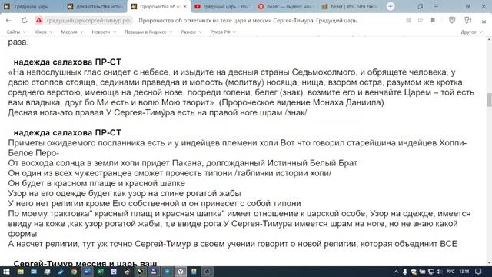Expand the 'Другое' bookmarks folder
Viewport: 492px width, 277px height.
pos(471,32)
